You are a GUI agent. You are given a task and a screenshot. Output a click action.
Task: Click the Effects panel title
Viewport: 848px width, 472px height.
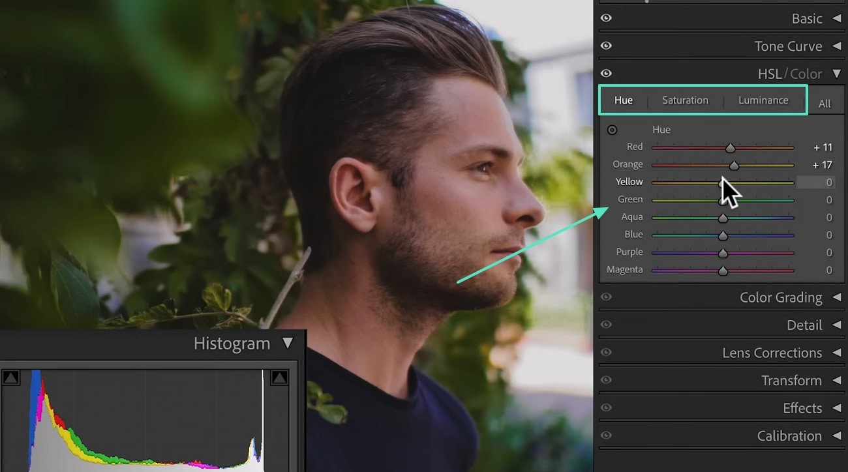[802, 408]
